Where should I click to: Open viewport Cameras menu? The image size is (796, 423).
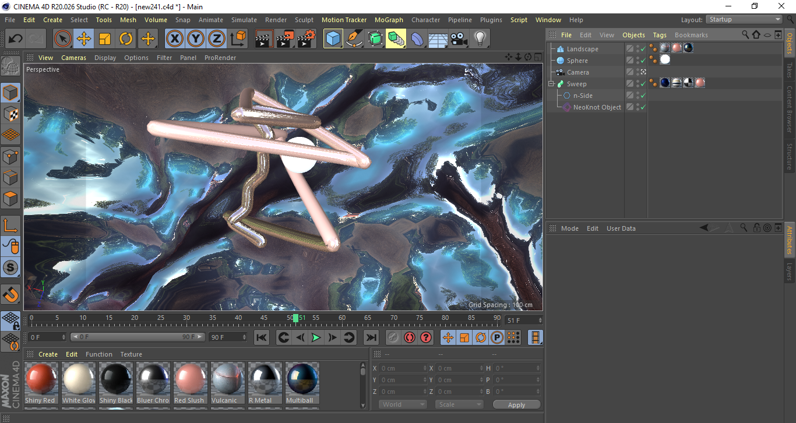(x=74, y=58)
